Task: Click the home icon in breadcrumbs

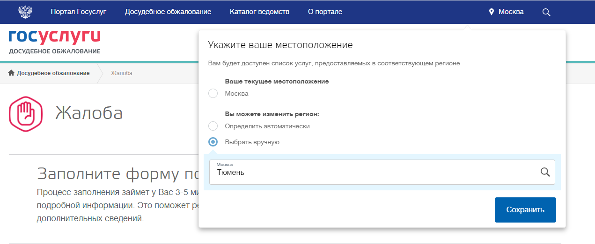Action: click(x=12, y=73)
